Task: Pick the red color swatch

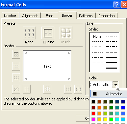Action: [x=93, y=114]
